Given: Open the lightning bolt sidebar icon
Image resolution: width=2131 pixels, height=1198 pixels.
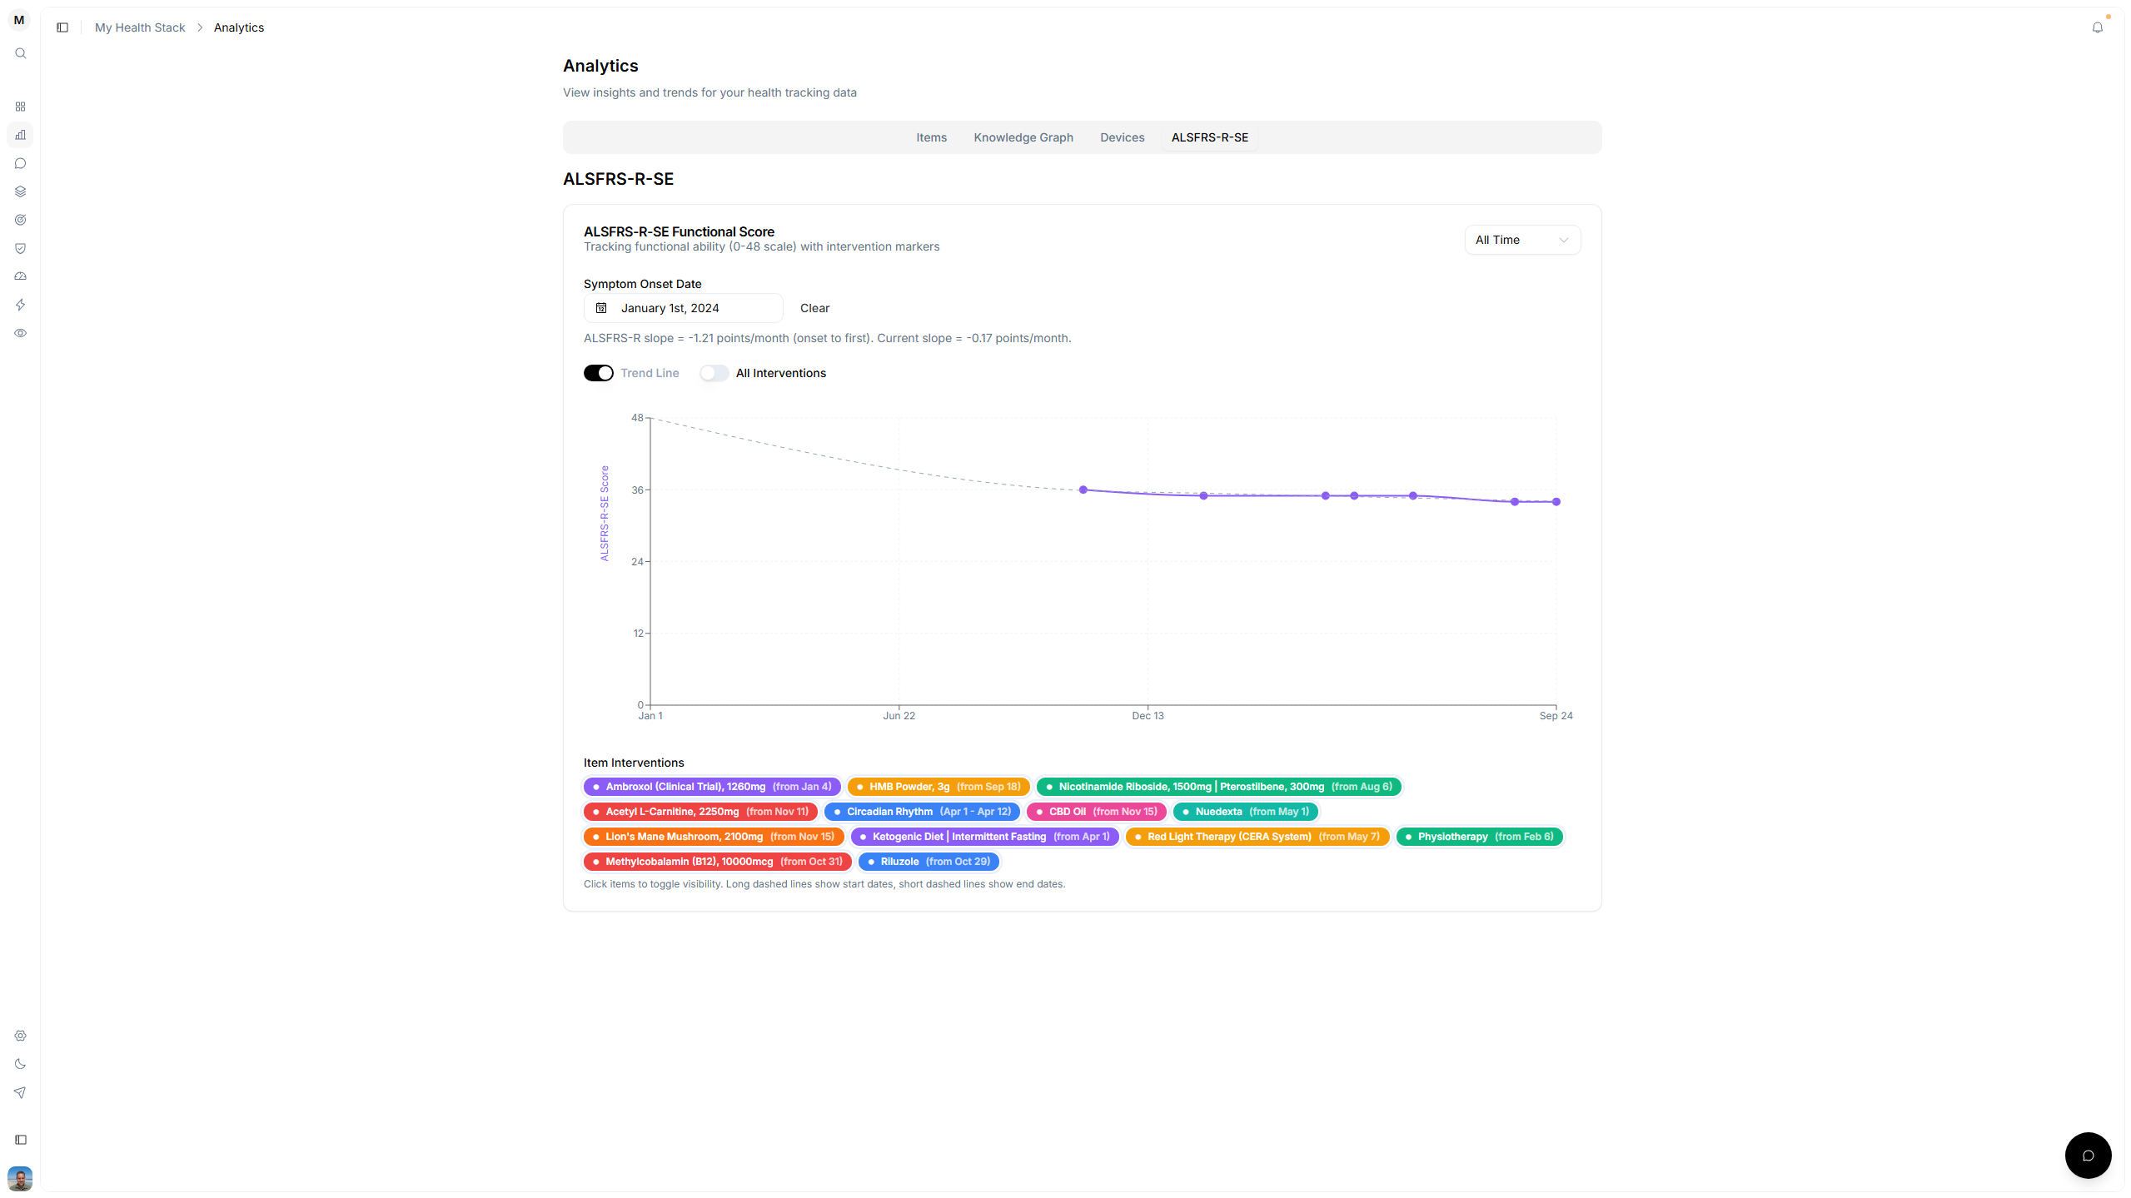Looking at the screenshot, I should click(21, 305).
